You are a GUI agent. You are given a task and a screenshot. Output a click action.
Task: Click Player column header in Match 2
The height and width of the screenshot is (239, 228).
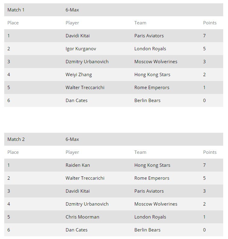click(x=72, y=152)
